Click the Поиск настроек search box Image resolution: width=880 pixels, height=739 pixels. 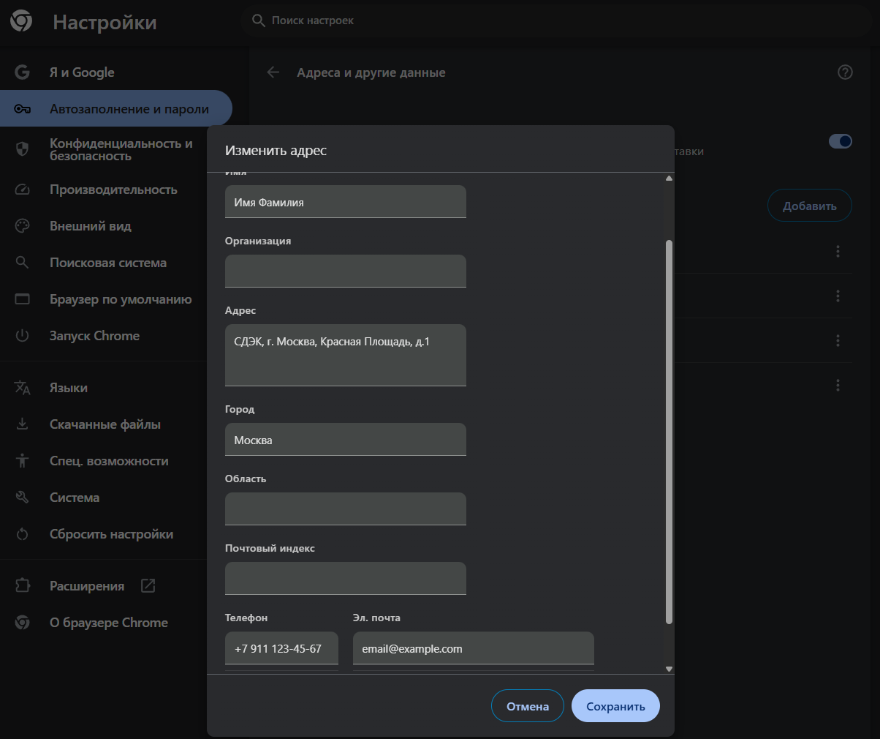[x=555, y=20]
